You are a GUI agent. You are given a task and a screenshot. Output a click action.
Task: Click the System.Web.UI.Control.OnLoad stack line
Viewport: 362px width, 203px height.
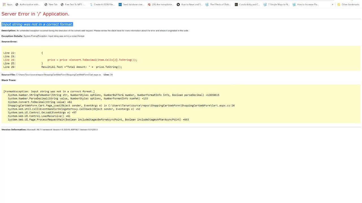42,112
